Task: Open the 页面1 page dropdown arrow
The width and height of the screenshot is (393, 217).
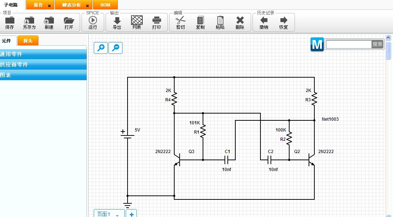Action: (117, 216)
